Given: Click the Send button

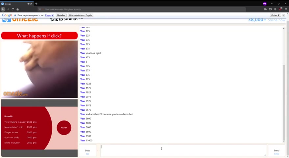Looking at the screenshot, I should point(277,151).
